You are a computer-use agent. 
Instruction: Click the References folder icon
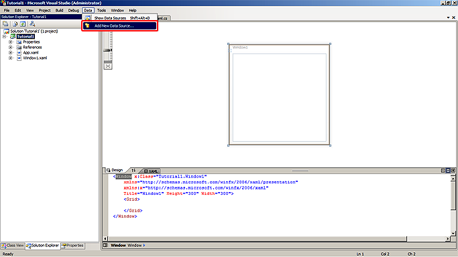pyautogui.click(x=19, y=48)
